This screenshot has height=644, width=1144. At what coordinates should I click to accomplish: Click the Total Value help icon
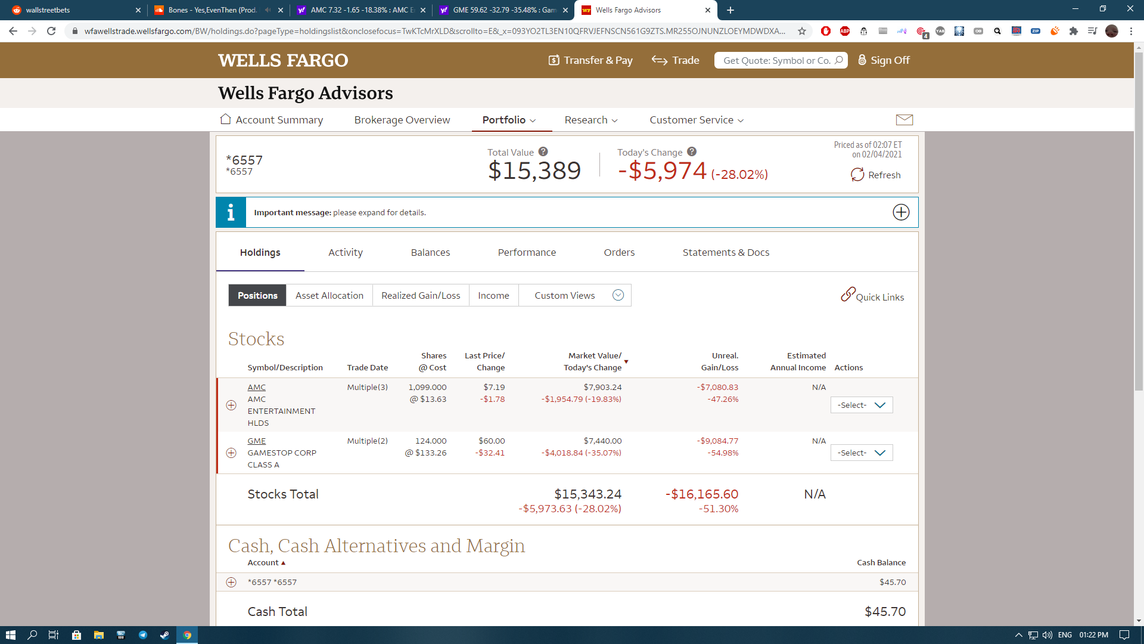click(x=543, y=152)
